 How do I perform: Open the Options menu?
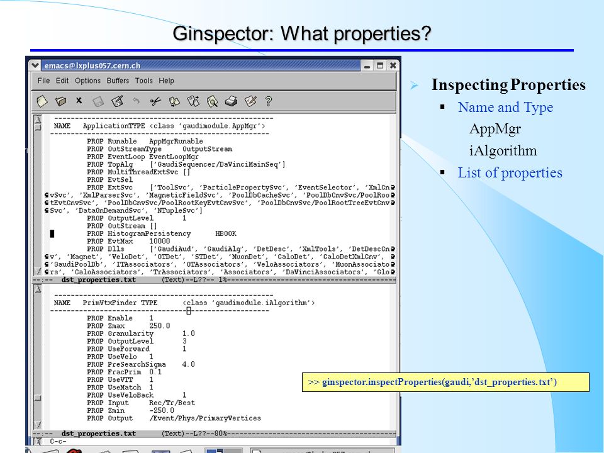click(x=88, y=81)
